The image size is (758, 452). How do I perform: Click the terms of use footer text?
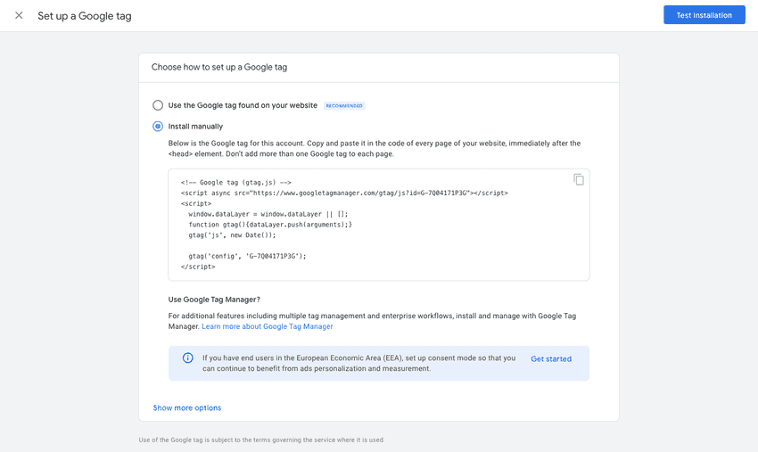261,440
